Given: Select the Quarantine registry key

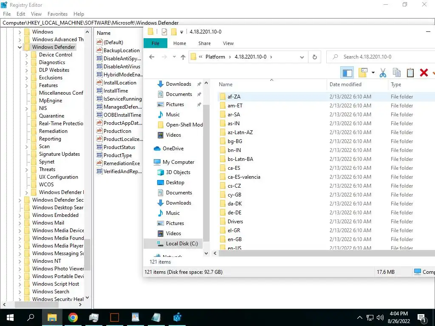Looking at the screenshot, I should coord(51,116).
